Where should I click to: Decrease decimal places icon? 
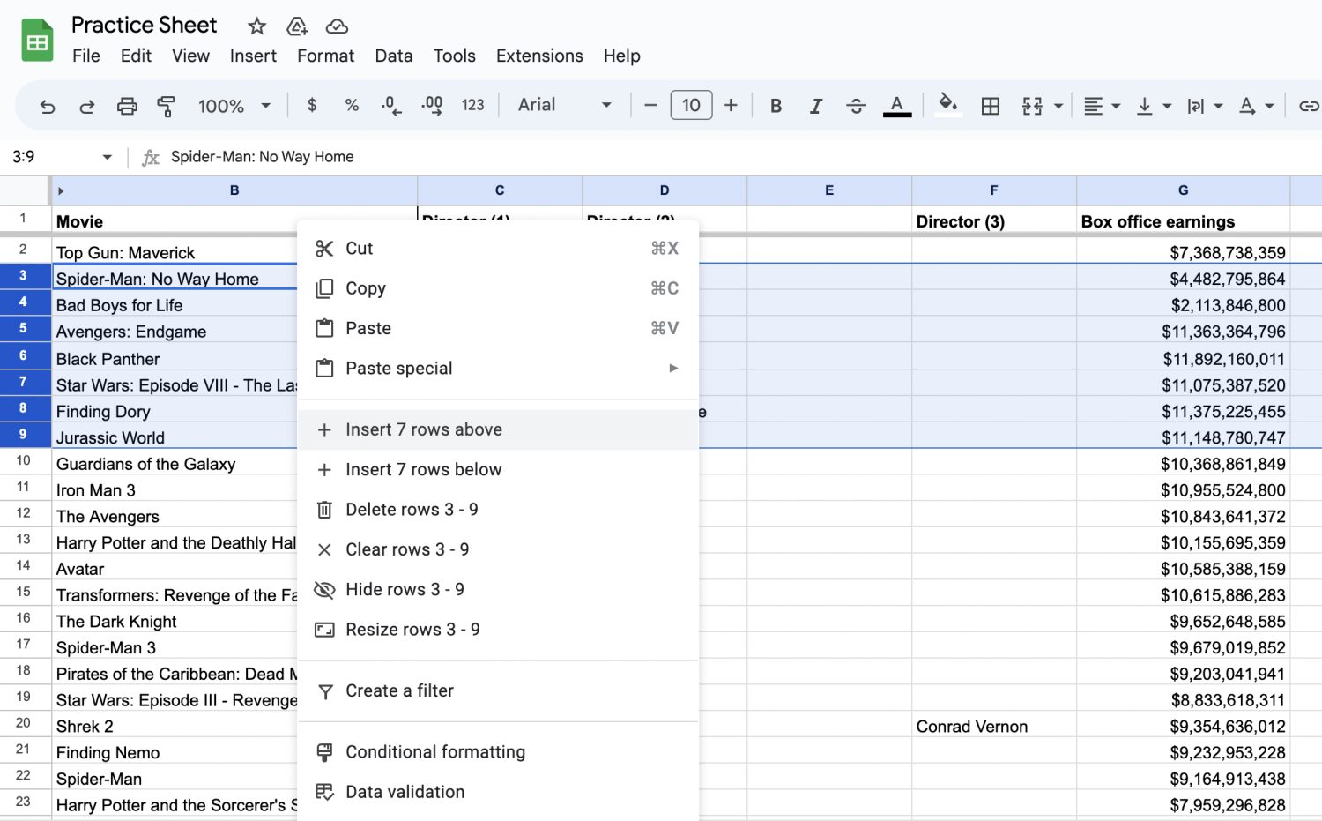coord(391,106)
